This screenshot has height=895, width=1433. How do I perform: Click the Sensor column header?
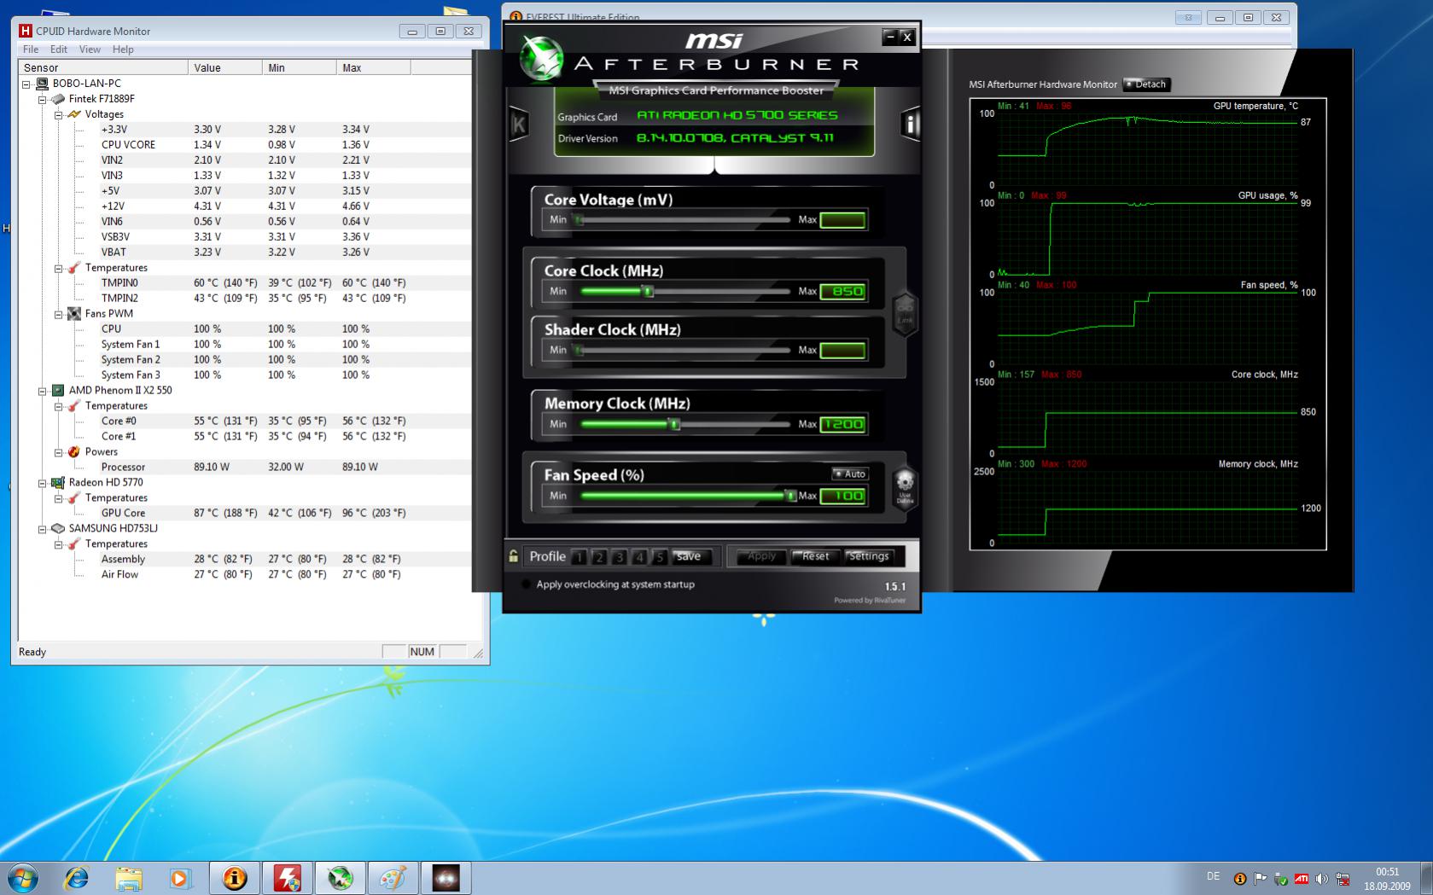click(x=103, y=67)
